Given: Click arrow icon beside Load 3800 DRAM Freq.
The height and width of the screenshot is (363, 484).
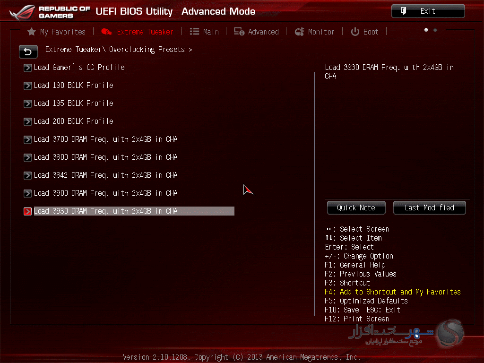Looking at the screenshot, I should (27, 157).
